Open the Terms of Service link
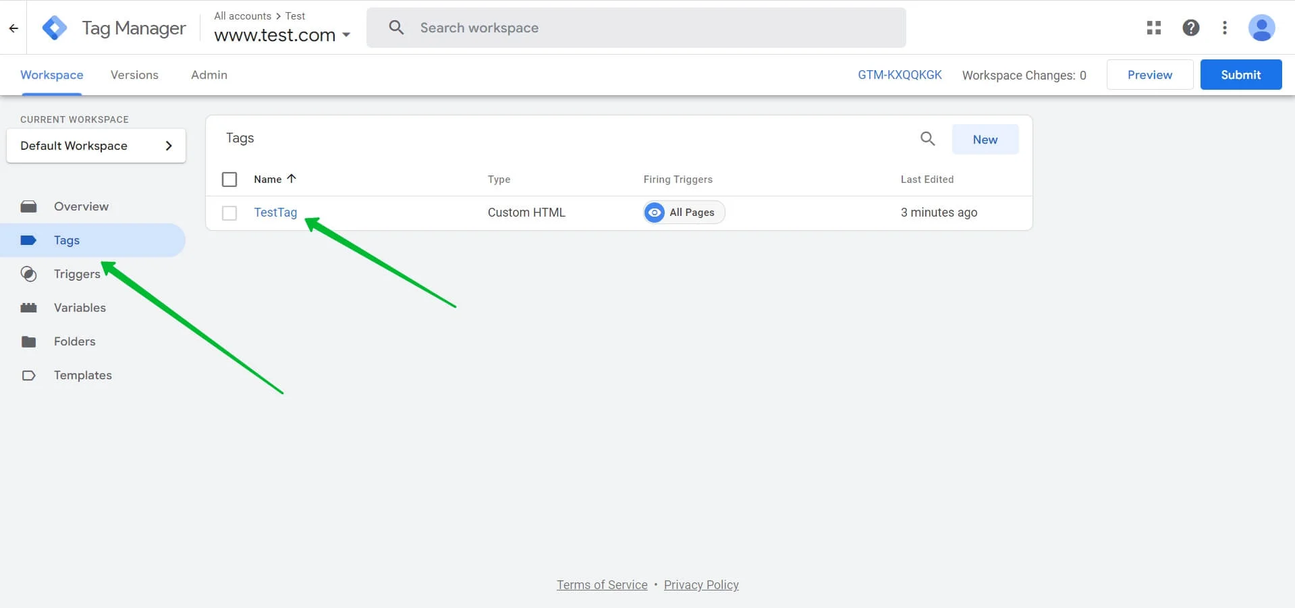Viewport: 1295px width, 608px height. pyautogui.click(x=602, y=585)
